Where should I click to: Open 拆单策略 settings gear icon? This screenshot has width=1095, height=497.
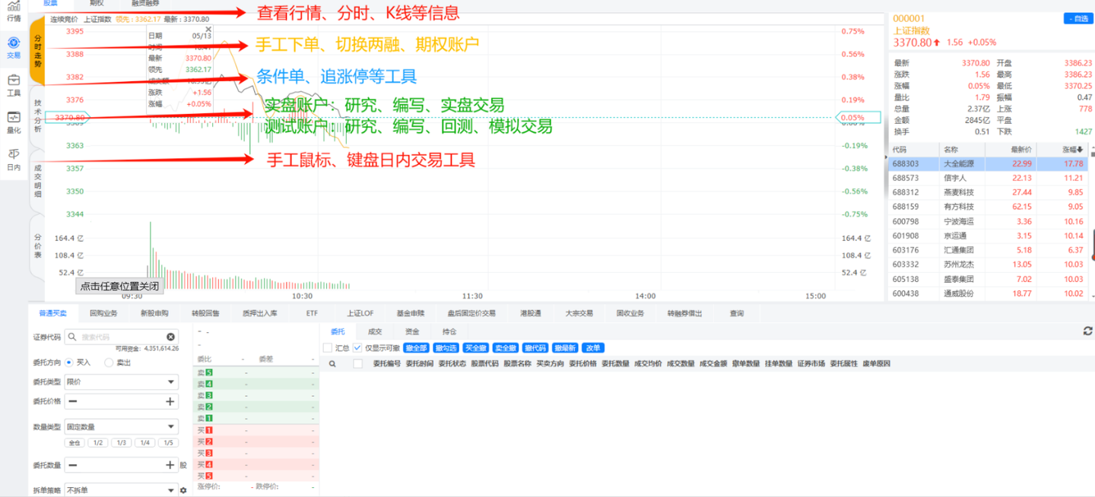coord(183,491)
